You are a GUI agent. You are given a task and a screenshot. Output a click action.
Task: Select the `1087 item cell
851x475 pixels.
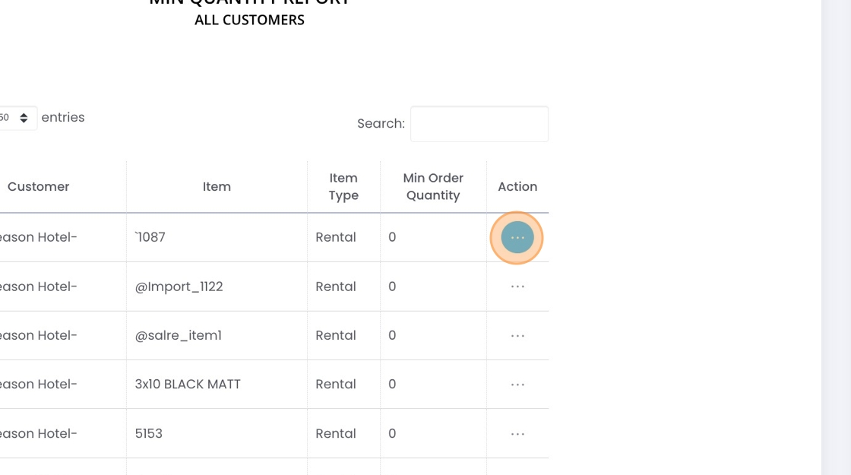coord(150,237)
